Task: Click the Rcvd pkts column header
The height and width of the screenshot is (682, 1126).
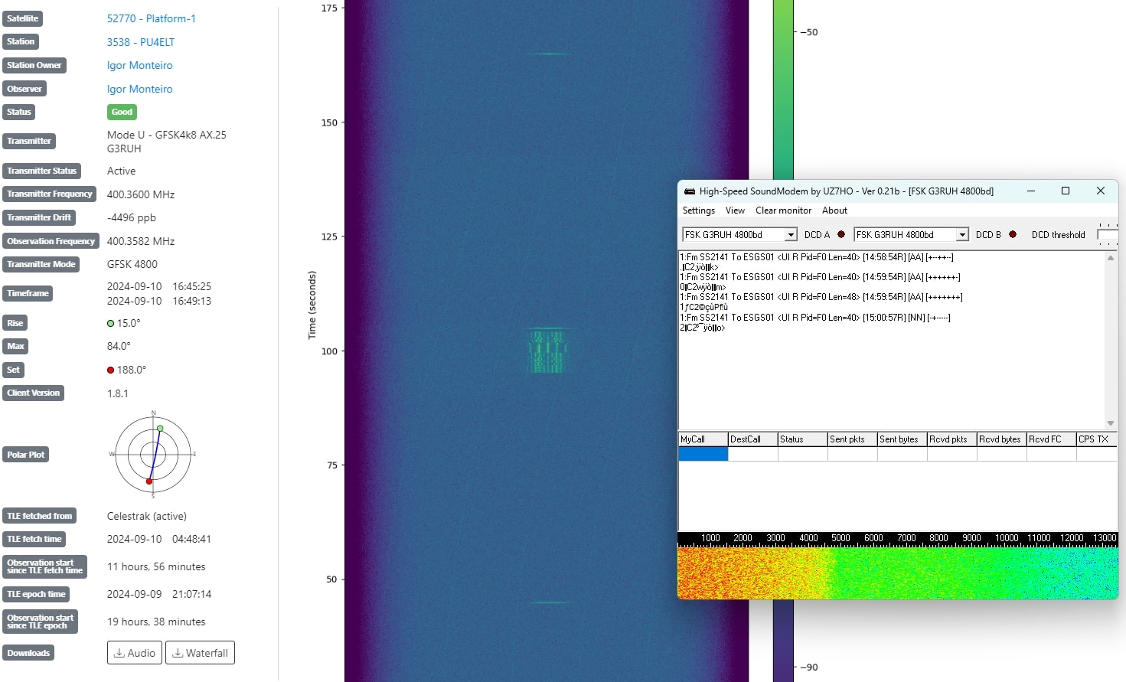Action: (952, 439)
